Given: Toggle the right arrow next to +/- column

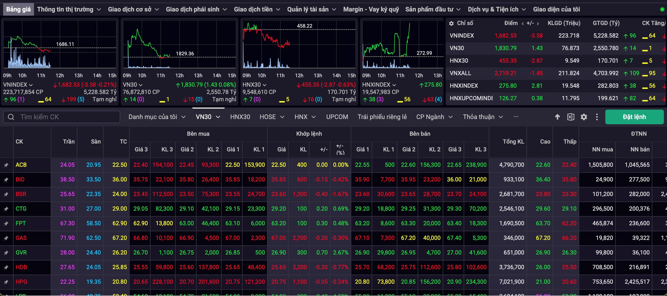Looking at the screenshot, I should tap(538, 23).
